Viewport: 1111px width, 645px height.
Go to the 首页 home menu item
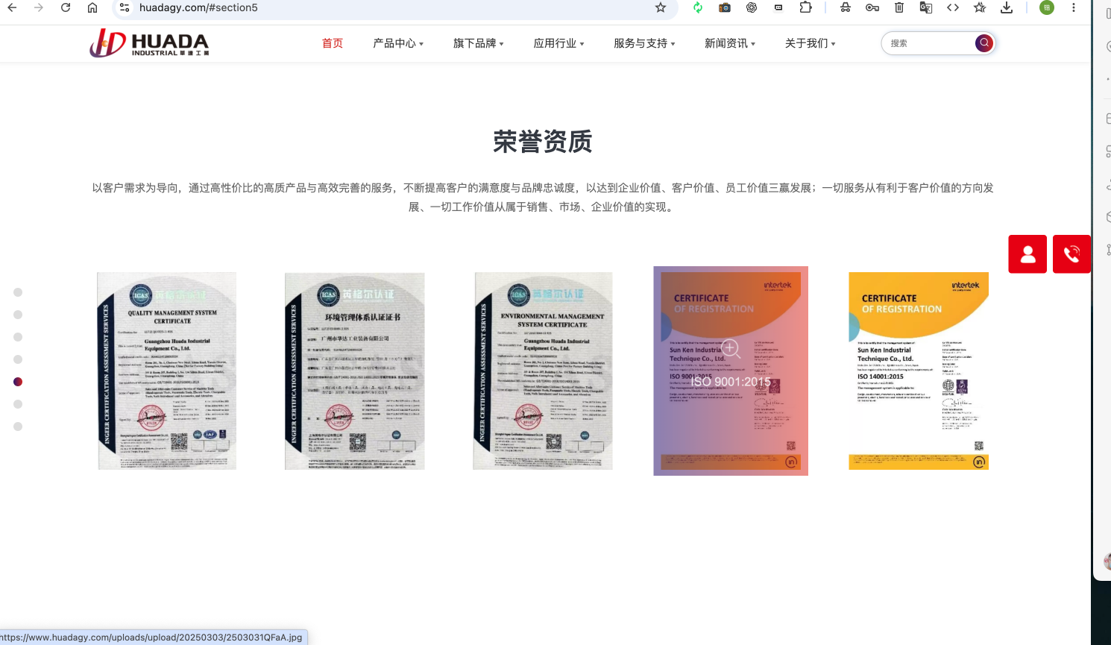pyautogui.click(x=333, y=43)
